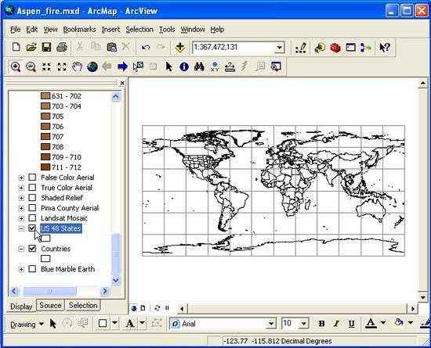Check the Pima County Aerial layer
Viewport: 431px width, 348px height.
[x=32, y=207]
